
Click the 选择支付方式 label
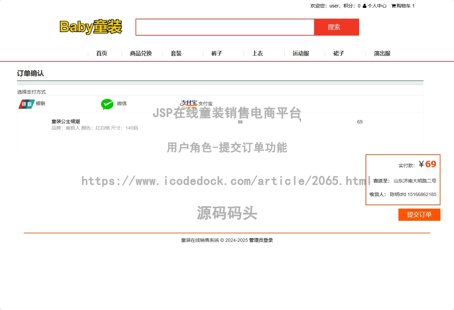click(32, 92)
